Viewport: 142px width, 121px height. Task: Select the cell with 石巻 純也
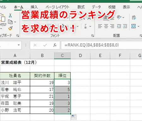pos(15,90)
